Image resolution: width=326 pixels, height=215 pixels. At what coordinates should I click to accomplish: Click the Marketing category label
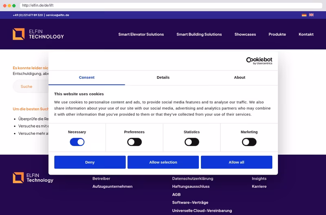(x=249, y=132)
